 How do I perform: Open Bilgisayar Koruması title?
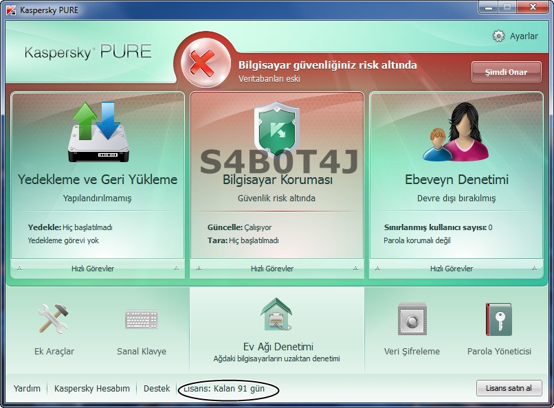click(x=278, y=180)
